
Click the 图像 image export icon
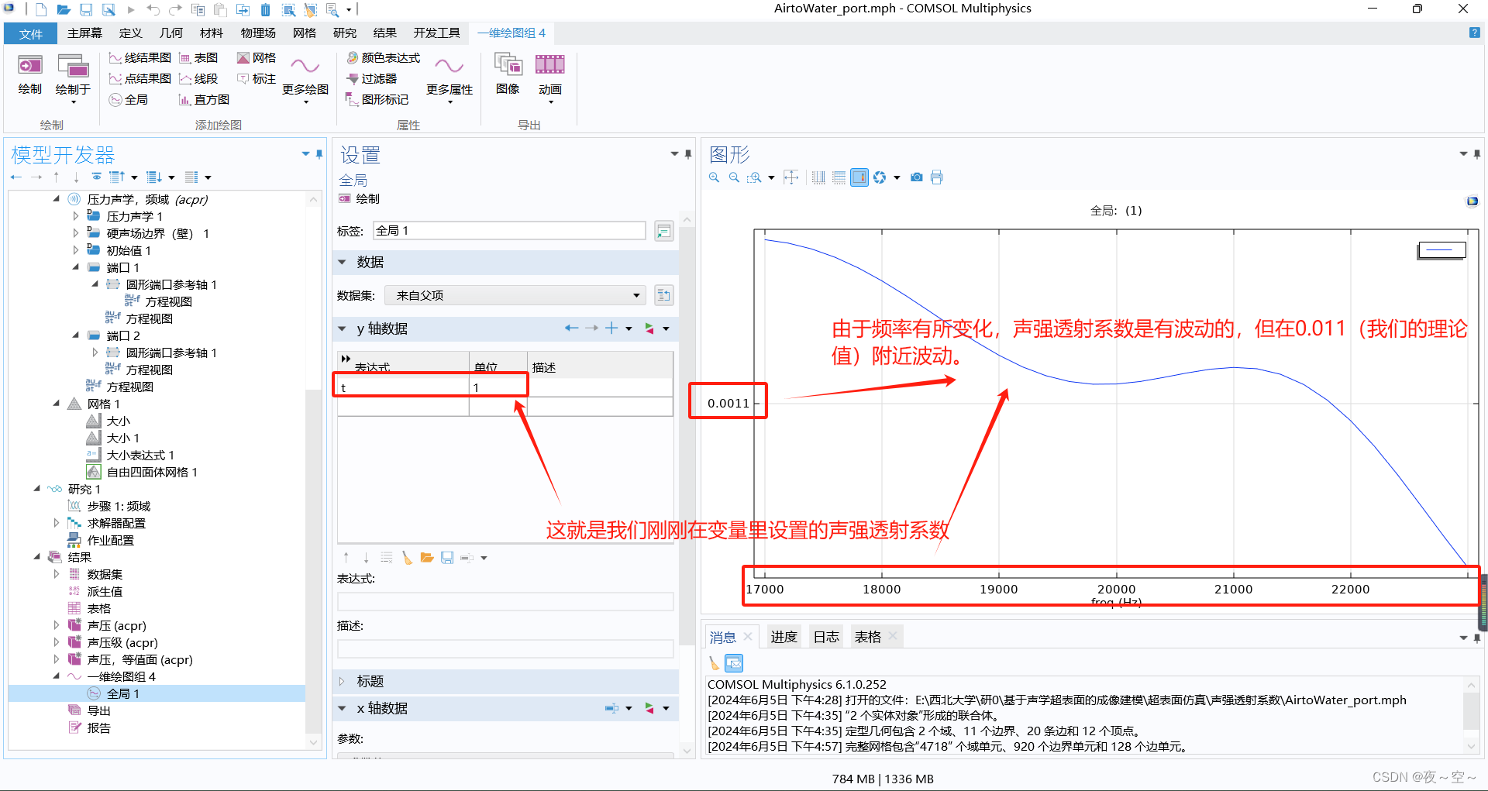coord(508,74)
